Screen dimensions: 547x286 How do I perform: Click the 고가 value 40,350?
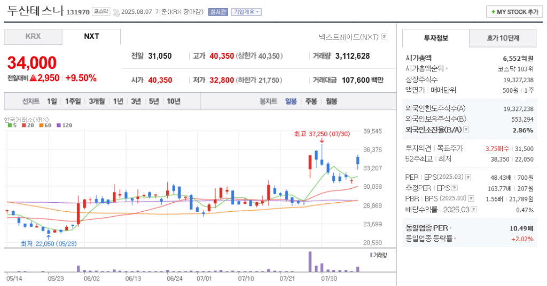pos(222,56)
